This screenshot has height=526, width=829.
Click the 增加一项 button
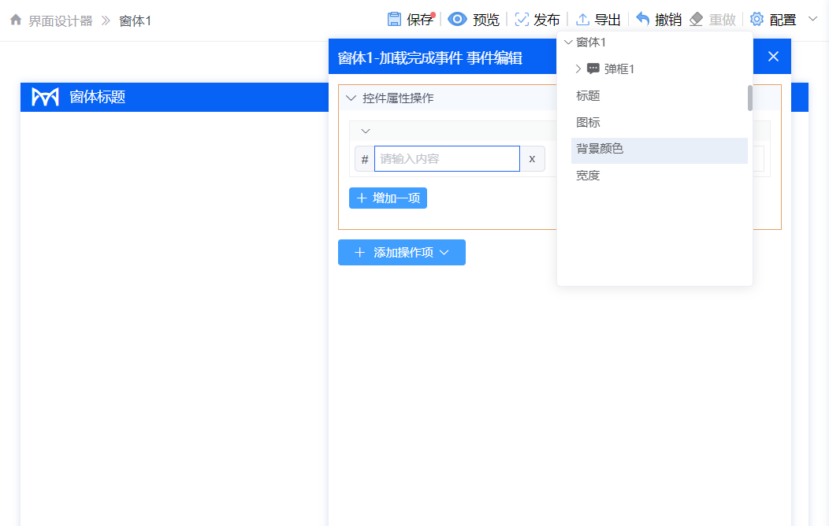(388, 198)
